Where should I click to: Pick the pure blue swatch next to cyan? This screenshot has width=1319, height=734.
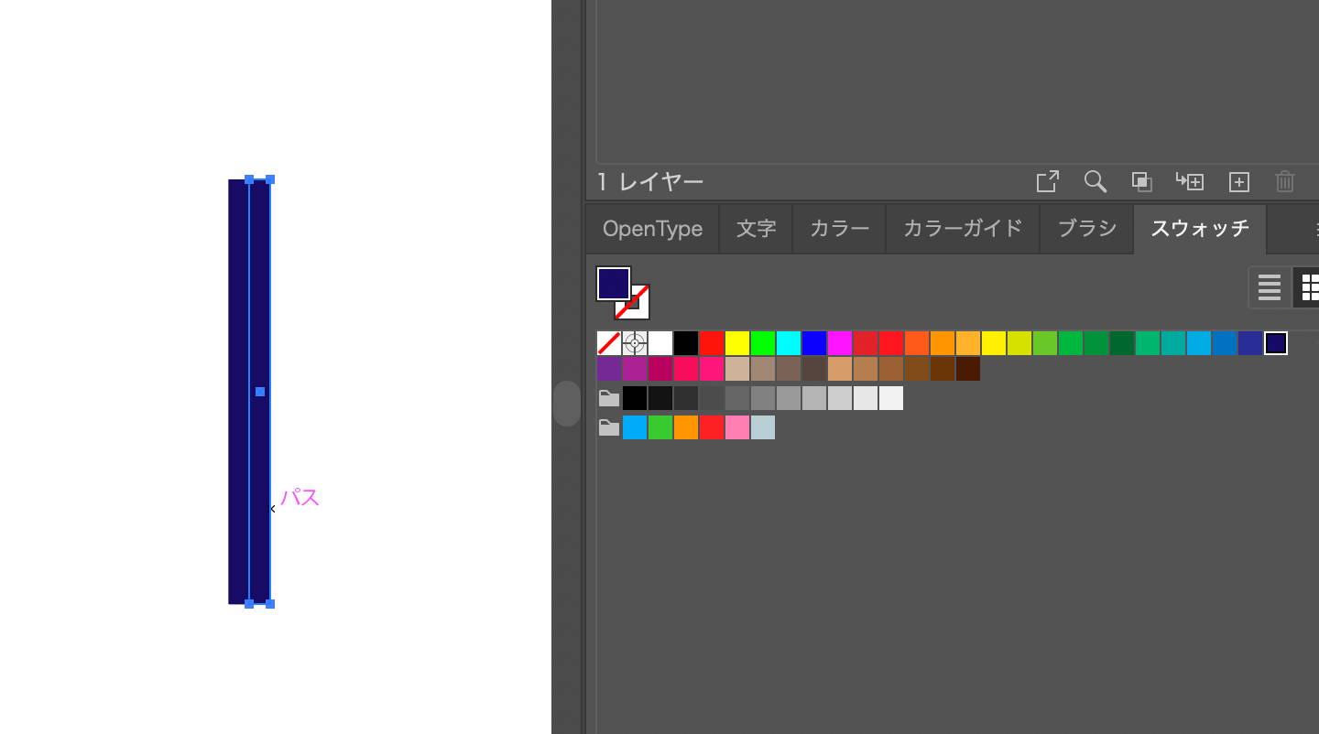[x=814, y=343]
